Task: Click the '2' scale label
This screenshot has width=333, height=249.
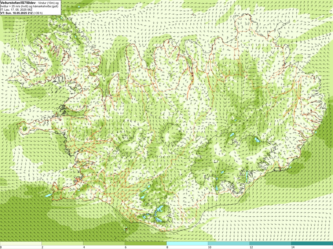Action: pyautogui.click(x=42, y=247)
